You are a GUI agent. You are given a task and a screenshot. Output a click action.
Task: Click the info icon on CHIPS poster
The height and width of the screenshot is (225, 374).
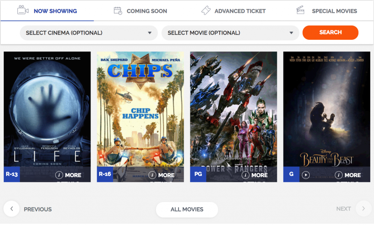pyautogui.click(x=152, y=175)
